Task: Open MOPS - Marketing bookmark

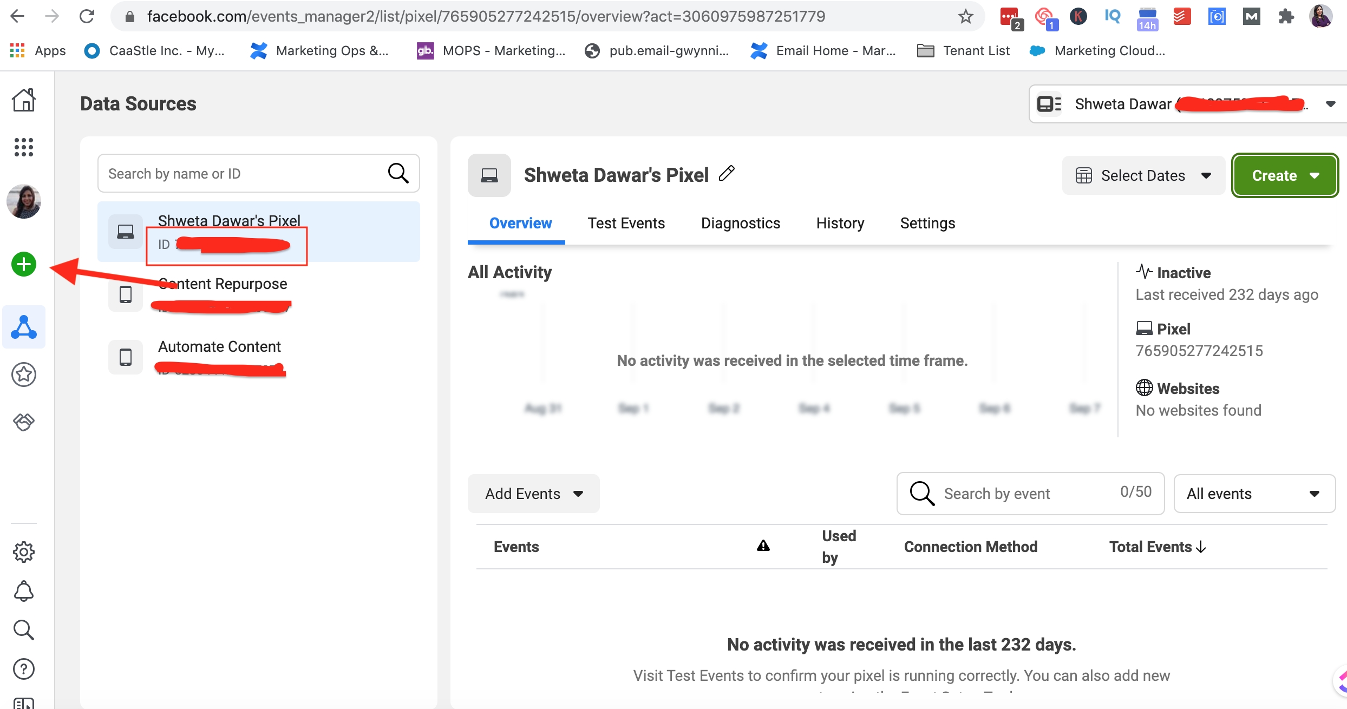Action: tap(491, 51)
